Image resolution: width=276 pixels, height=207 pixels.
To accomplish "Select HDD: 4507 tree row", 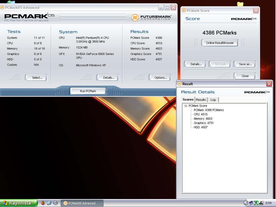I will click(x=201, y=127).
